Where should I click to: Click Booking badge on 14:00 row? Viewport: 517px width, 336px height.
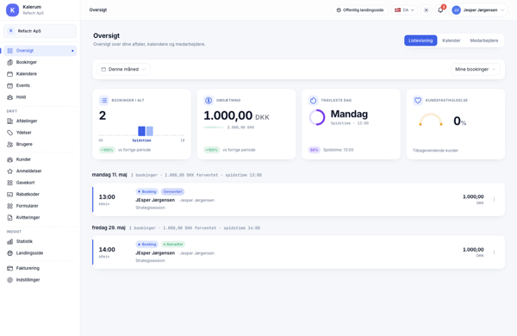tap(146, 245)
